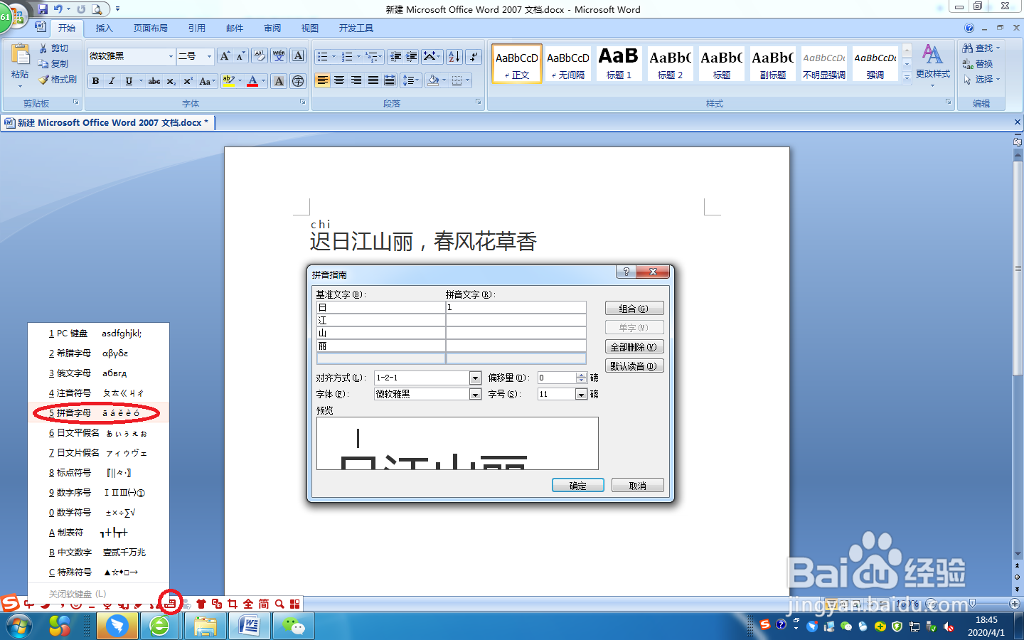1024x640 pixels.
Task: Toggle bold formatting
Action: [95, 80]
